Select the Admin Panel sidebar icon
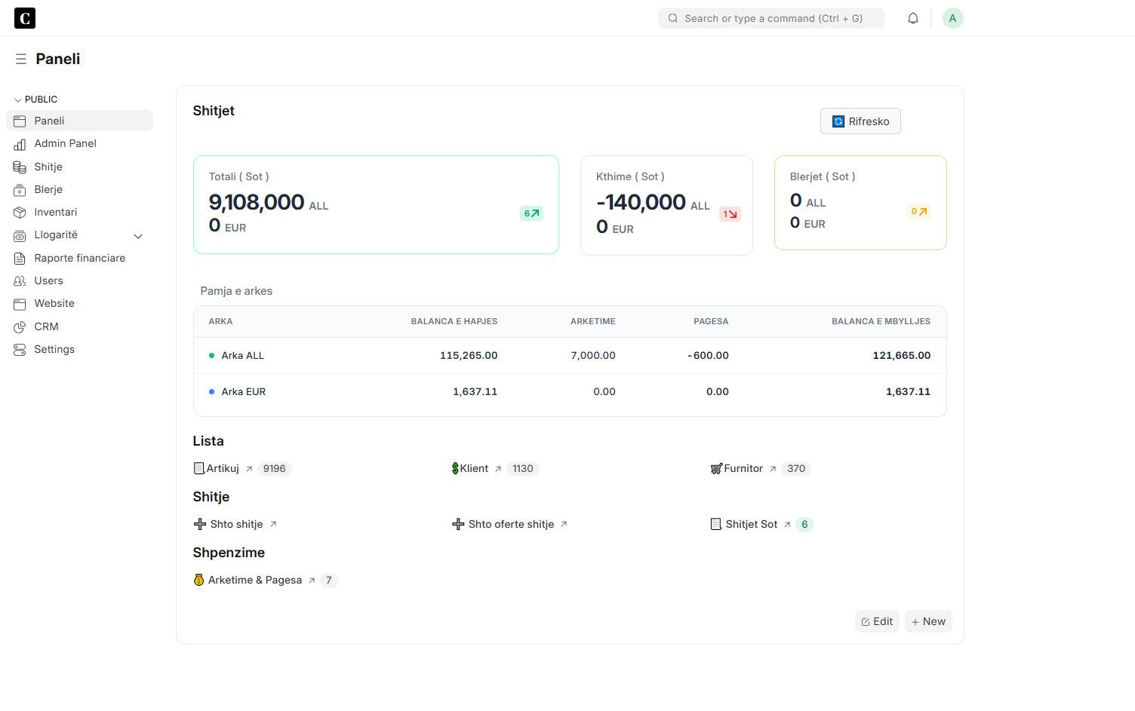 [x=20, y=143]
